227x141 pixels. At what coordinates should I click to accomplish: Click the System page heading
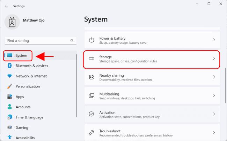tap(96, 19)
